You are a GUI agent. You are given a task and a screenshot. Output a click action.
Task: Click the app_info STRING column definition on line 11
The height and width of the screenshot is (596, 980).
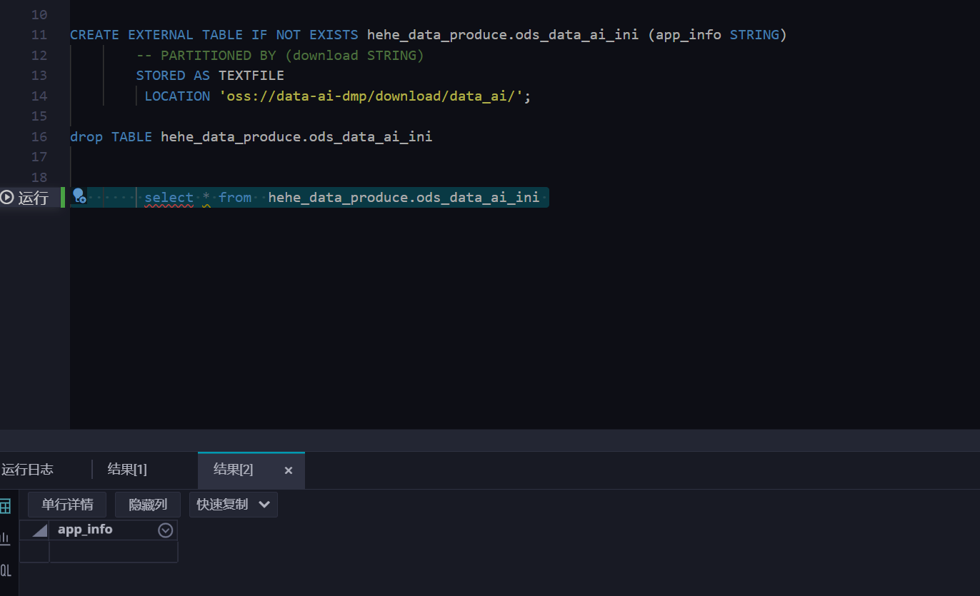718,35
